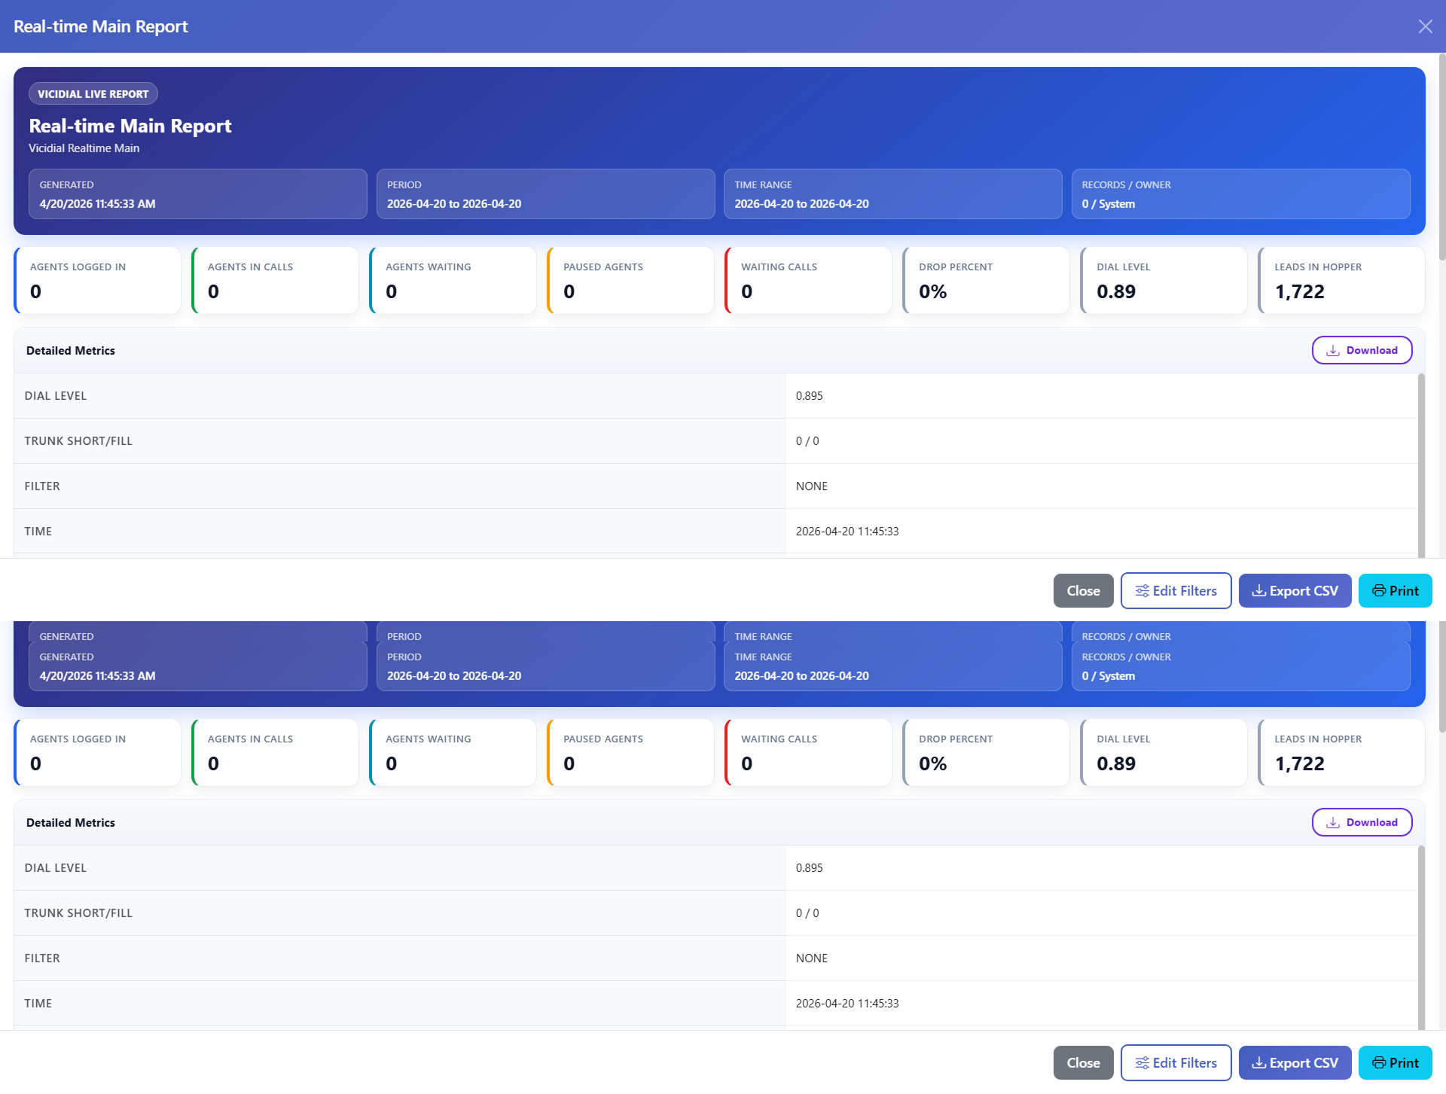
Task: Select the WAITING CALLS metric card
Action: pyautogui.click(x=808, y=280)
